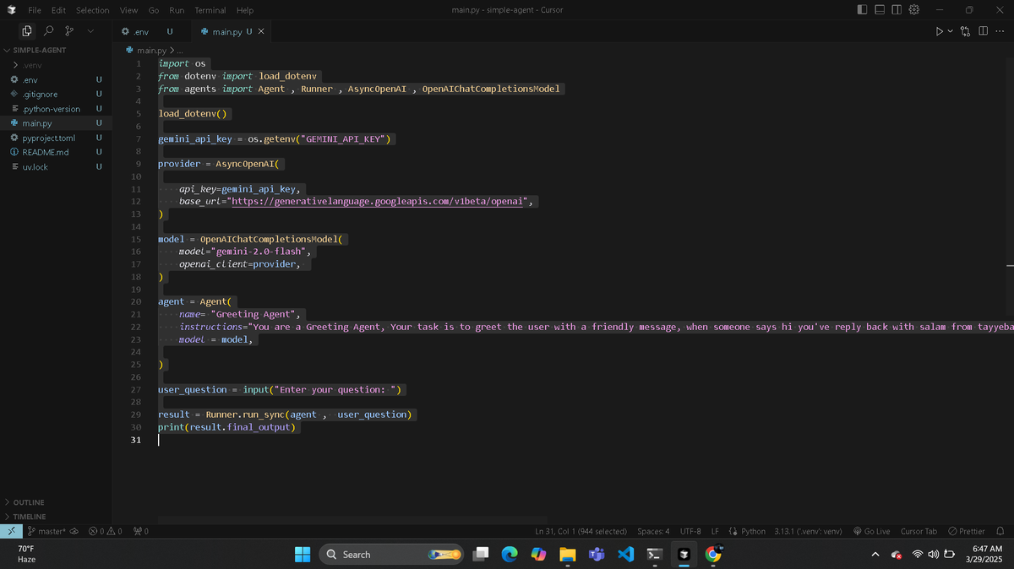This screenshot has height=569, width=1014.
Task: Open .python-version file in explorer
Action: (56, 109)
